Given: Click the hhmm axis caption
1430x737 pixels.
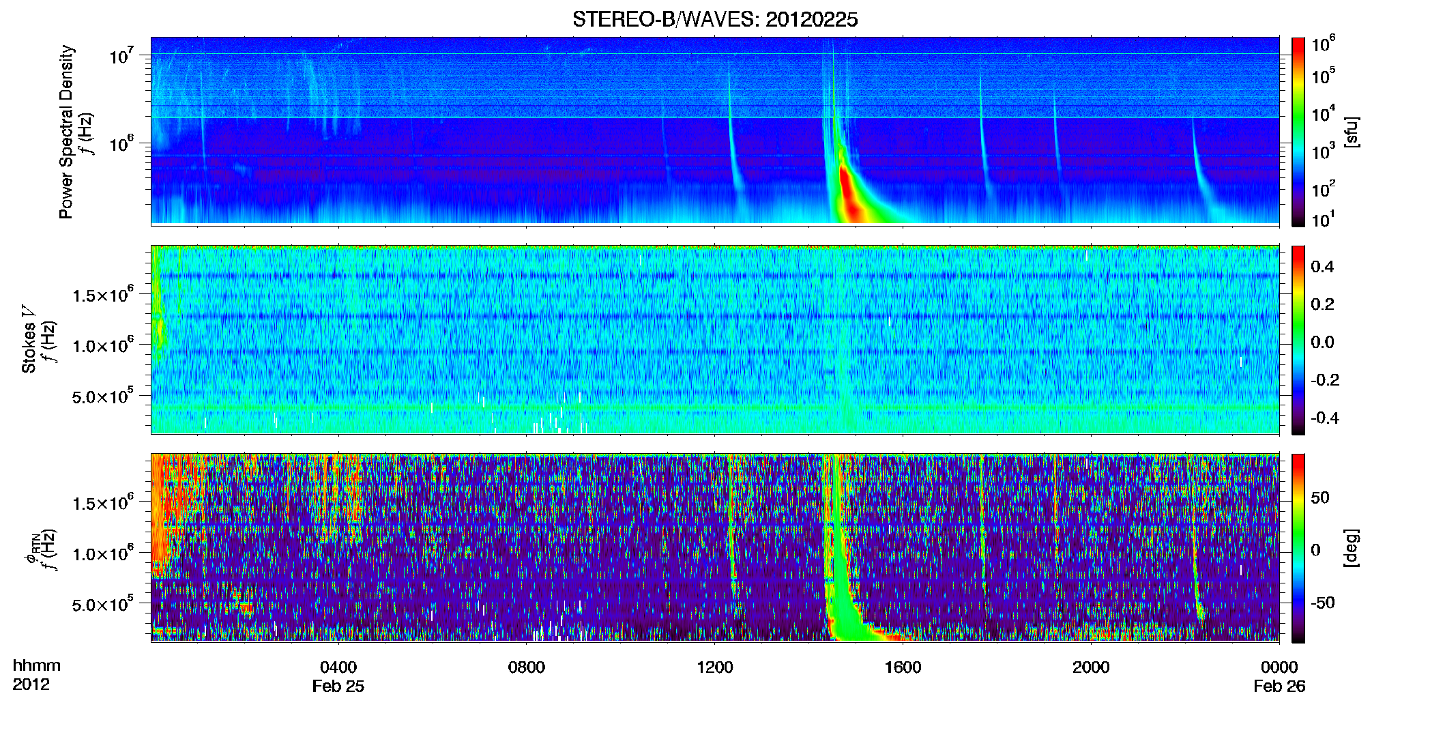Looking at the screenshot, I should pos(37,666).
